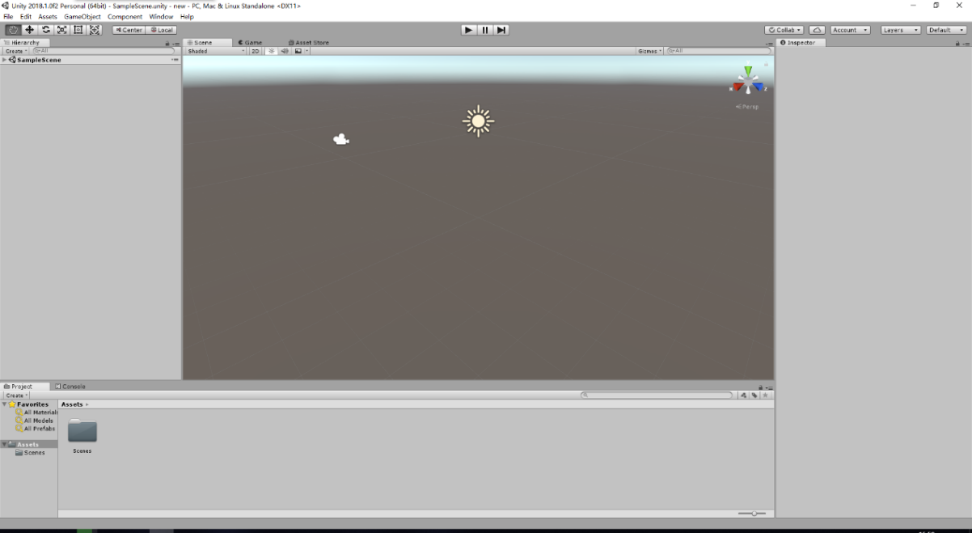
Task: Select All Models favorite
Action: (x=35, y=421)
